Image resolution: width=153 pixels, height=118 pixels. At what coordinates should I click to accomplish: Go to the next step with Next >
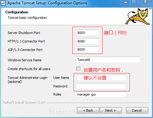(x=111, y=110)
